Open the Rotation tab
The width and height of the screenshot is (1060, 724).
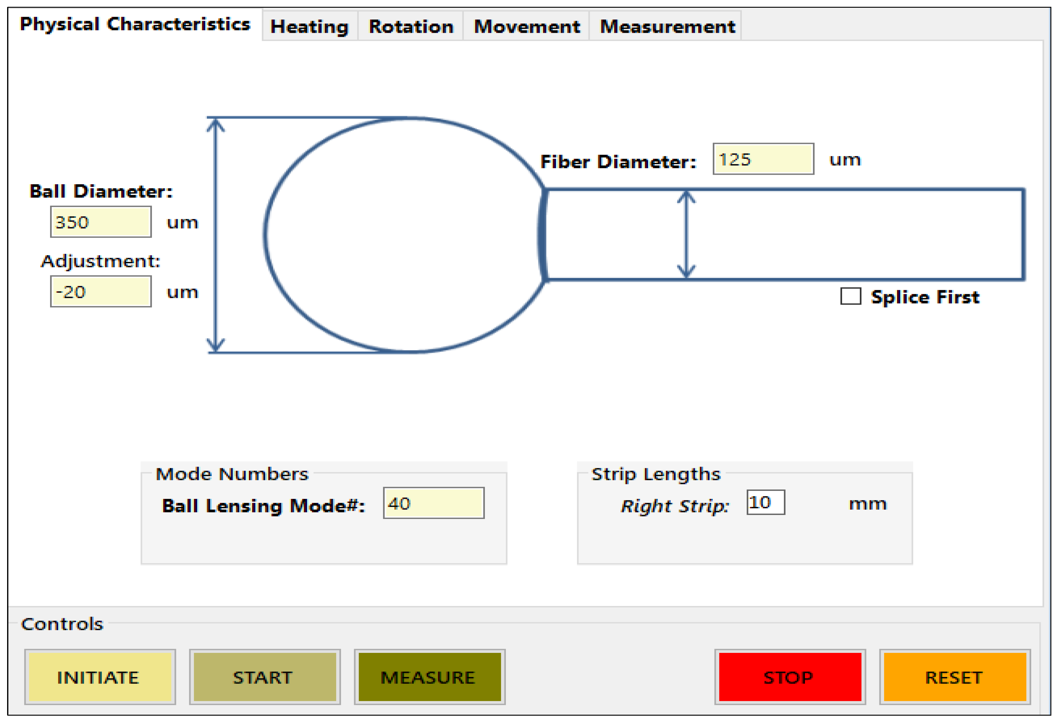(411, 27)
